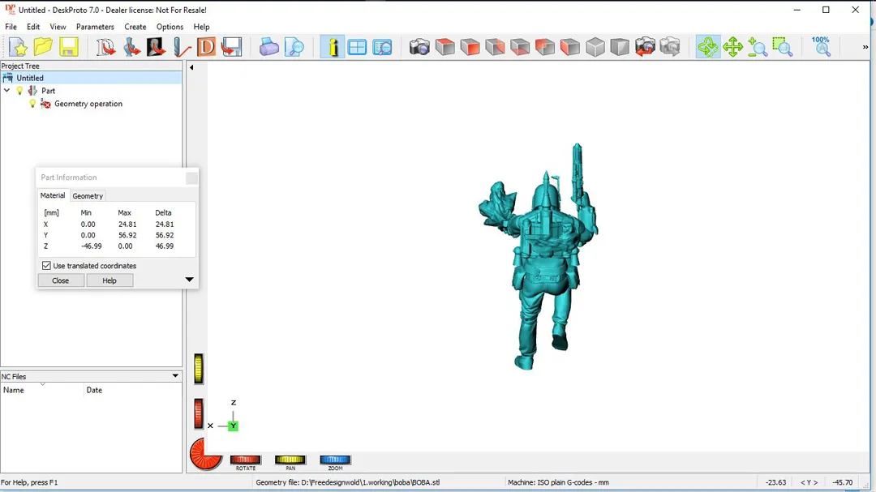Open print preview magnifier-page icon
The height and width of the screenshot is (492, 876).
[x=294, y=48]
